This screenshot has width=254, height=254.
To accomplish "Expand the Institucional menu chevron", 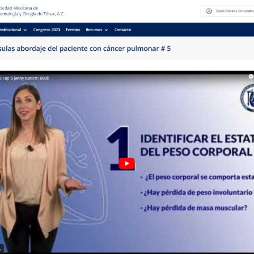I will [x=25, y=30].
